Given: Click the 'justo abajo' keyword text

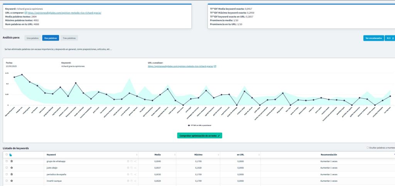Looking at the screenshot, I should point(52,168).
